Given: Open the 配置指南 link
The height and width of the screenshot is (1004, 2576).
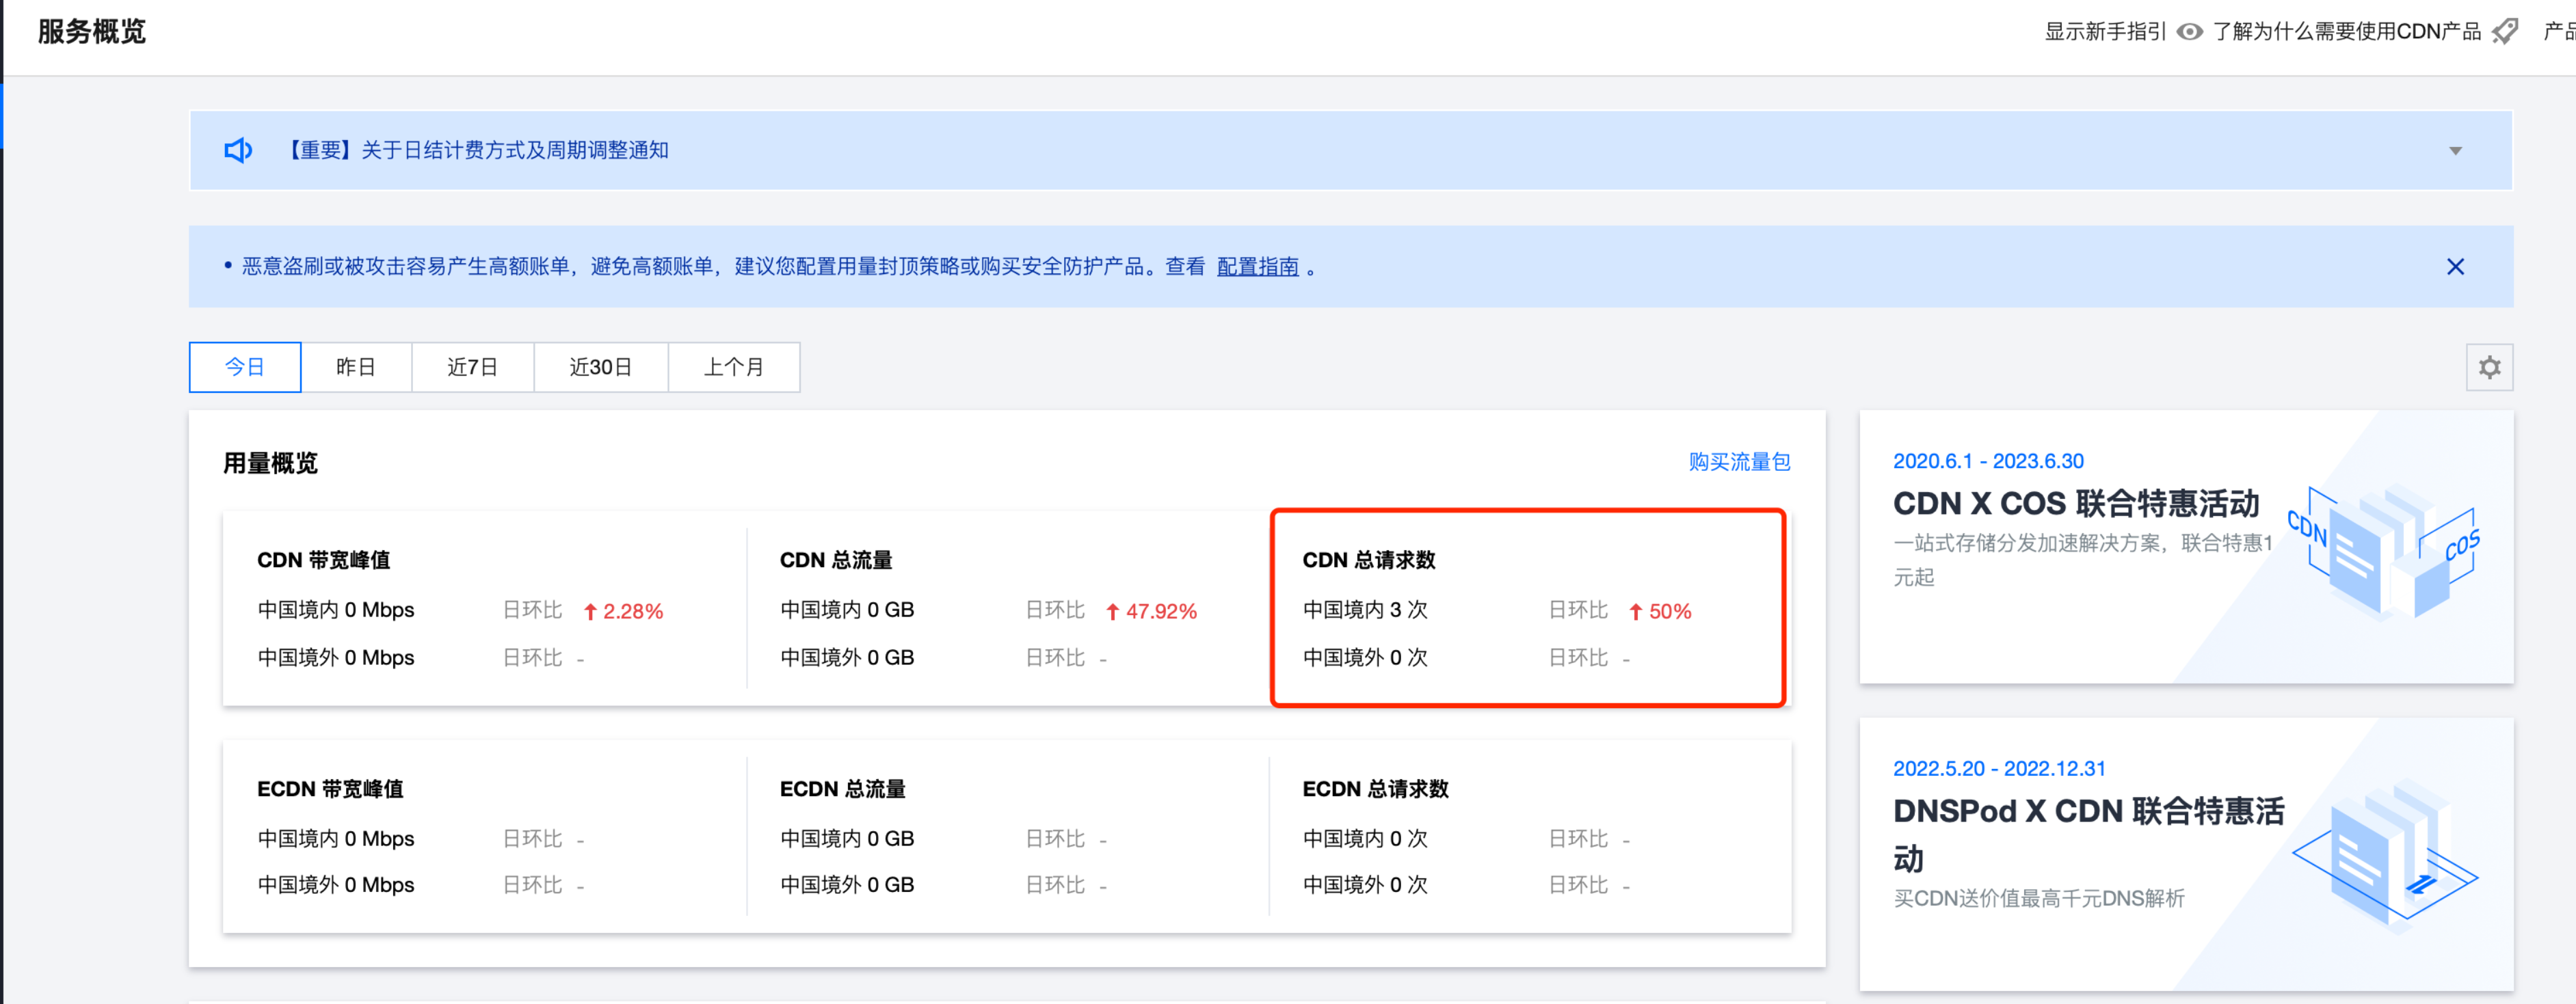Looking at the screenshot, I should coord(1257,267).
